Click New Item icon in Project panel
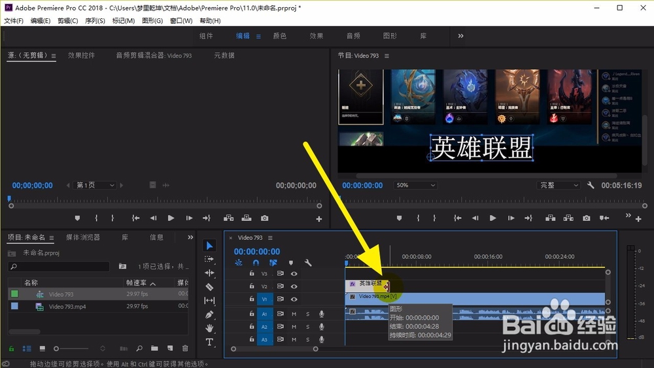 point(170,348)
